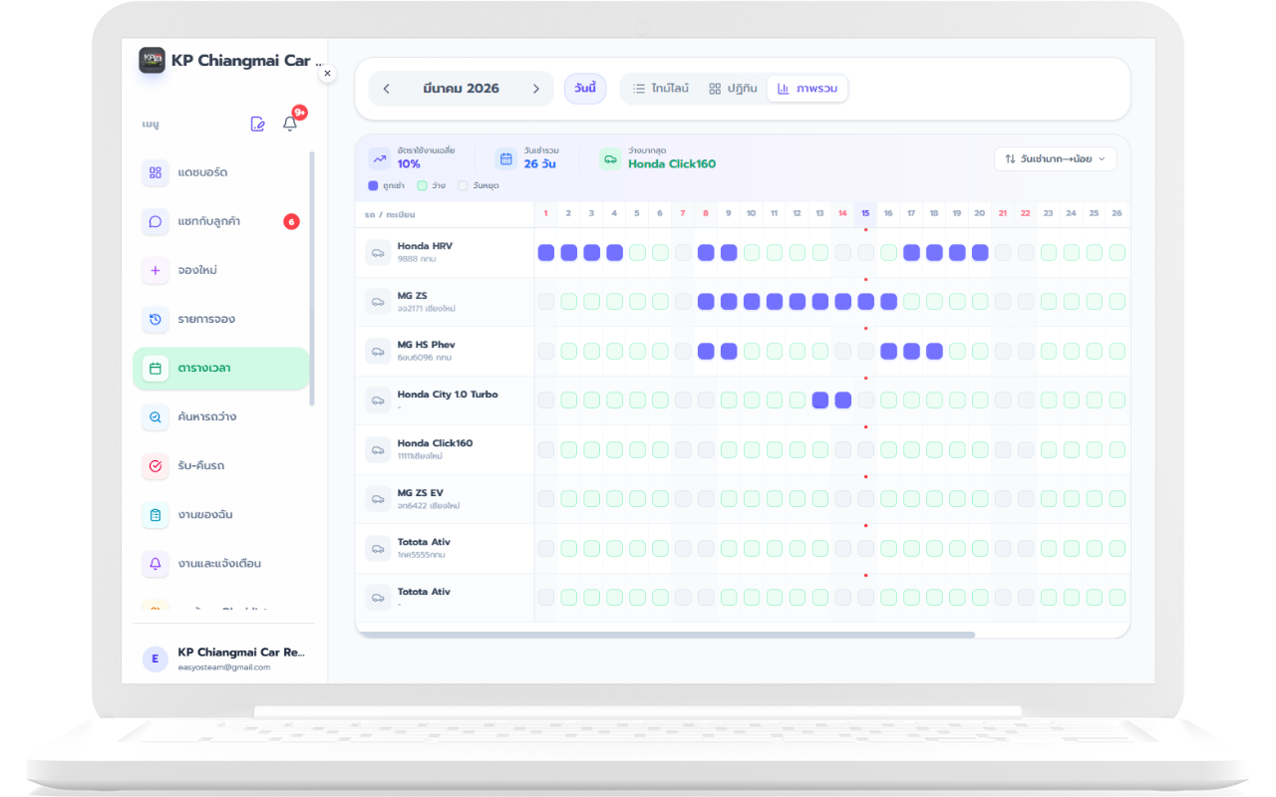Click the รายการจอง history icon
Viewport: 1276px width, 797px height.
pyautogui.click(x=156, y=319)
